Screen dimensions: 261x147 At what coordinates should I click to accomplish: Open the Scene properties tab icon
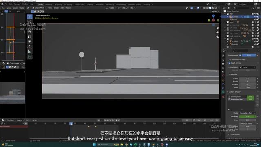tap(223, 72)
